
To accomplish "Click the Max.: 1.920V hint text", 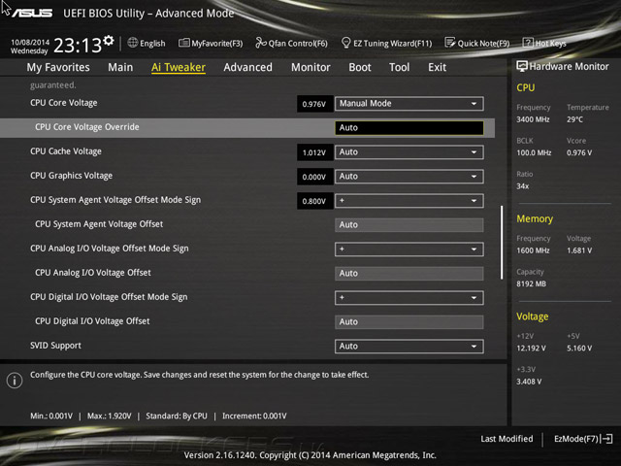I will pyautogui.click(x=109, y=416).
